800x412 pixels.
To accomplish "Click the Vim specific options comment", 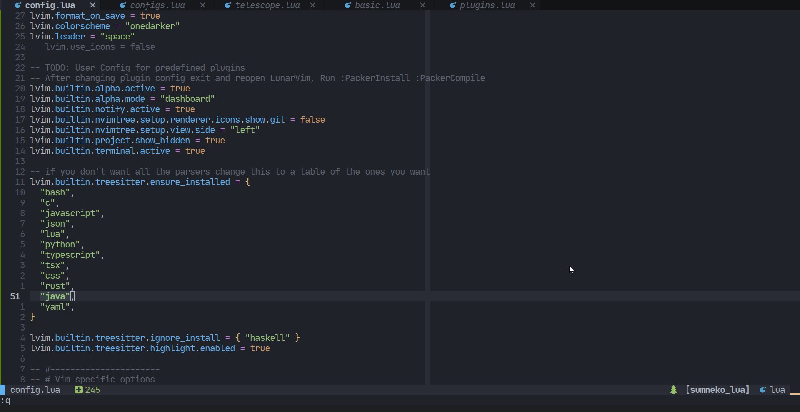I will coord(92,380).
